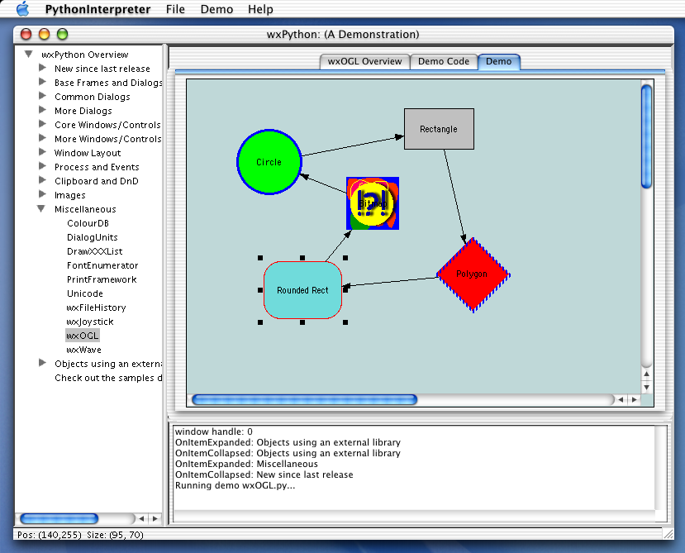685x553 pixels.
Task: Click the Rounded Rect shape
Action: click(x=302, y=291)
